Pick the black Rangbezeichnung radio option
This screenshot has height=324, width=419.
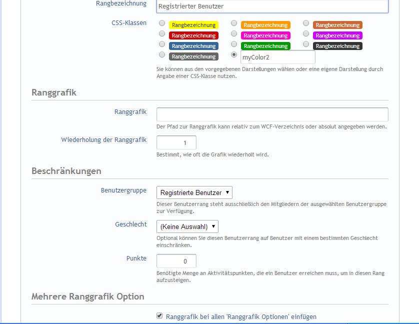click(306, 44)
